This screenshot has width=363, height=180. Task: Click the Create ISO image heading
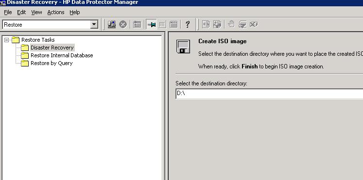click(x=222, y=41)
